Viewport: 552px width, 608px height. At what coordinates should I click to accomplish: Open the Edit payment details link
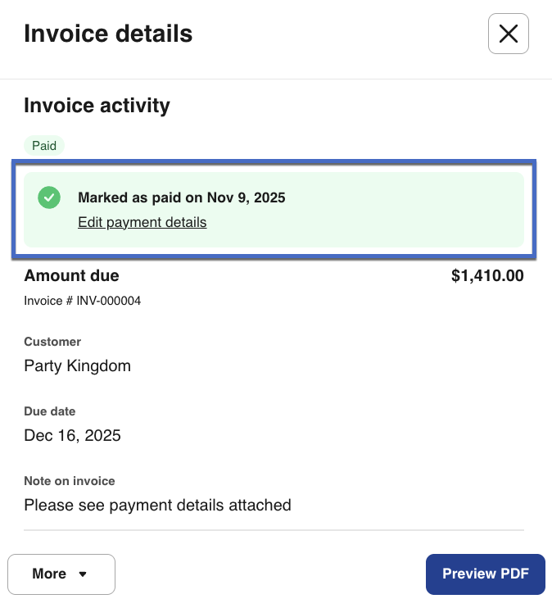142,222
